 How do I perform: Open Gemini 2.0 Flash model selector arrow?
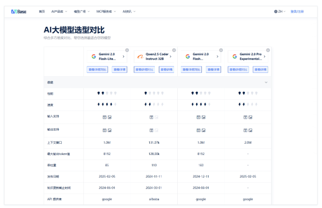(x=218, y=56)
